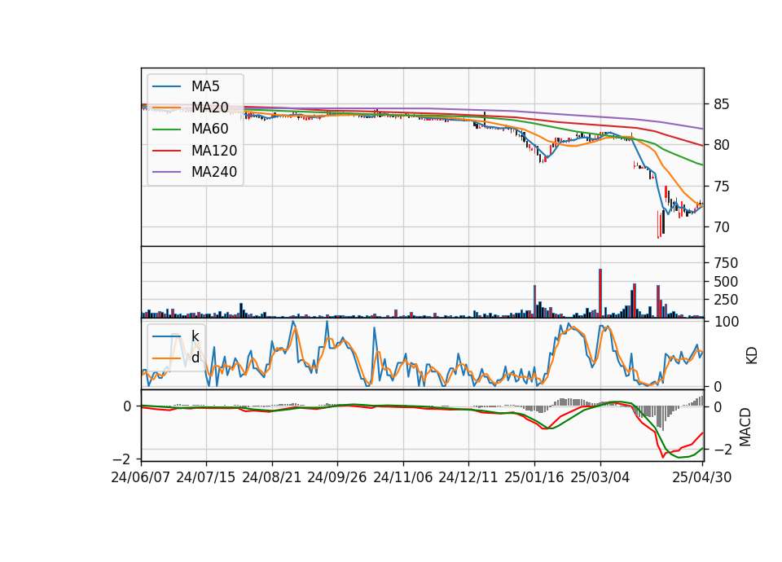Click the price axis value 80

(721, 145)
